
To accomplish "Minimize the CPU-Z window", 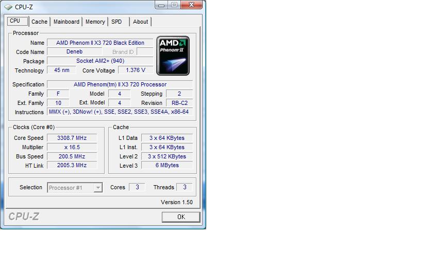I will pyautogui.click(x=161, y=5).
